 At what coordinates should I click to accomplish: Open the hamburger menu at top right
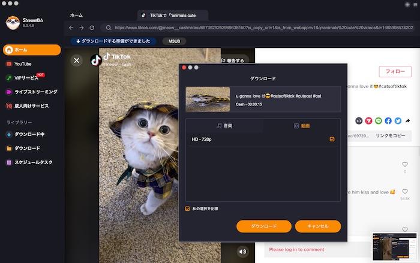[x=415, y=5]
